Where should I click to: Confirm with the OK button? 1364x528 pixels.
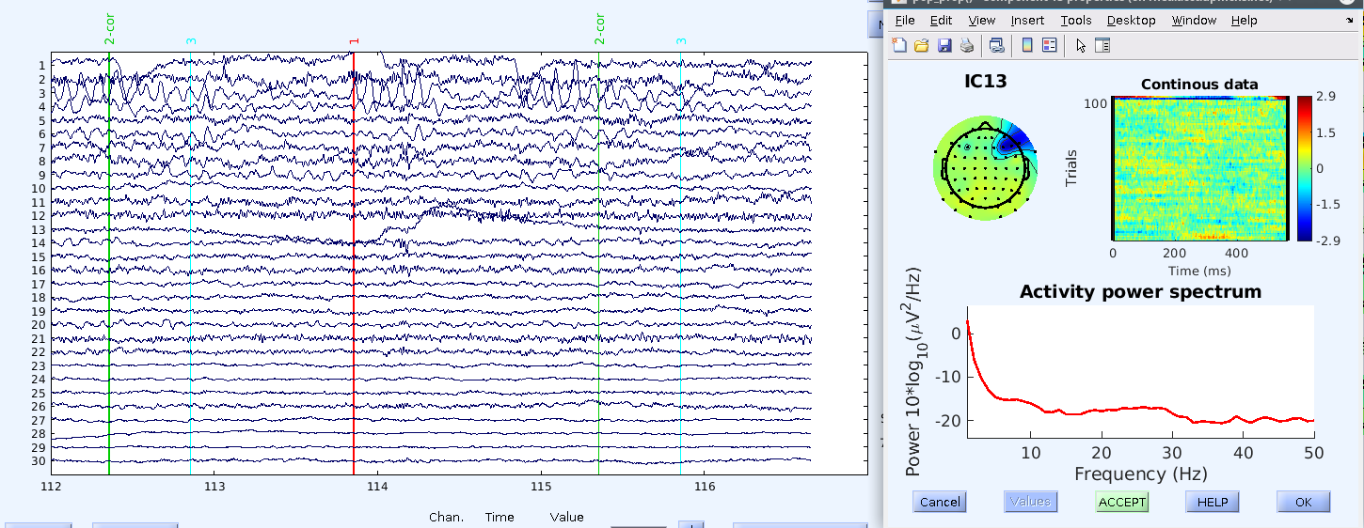1303,502
